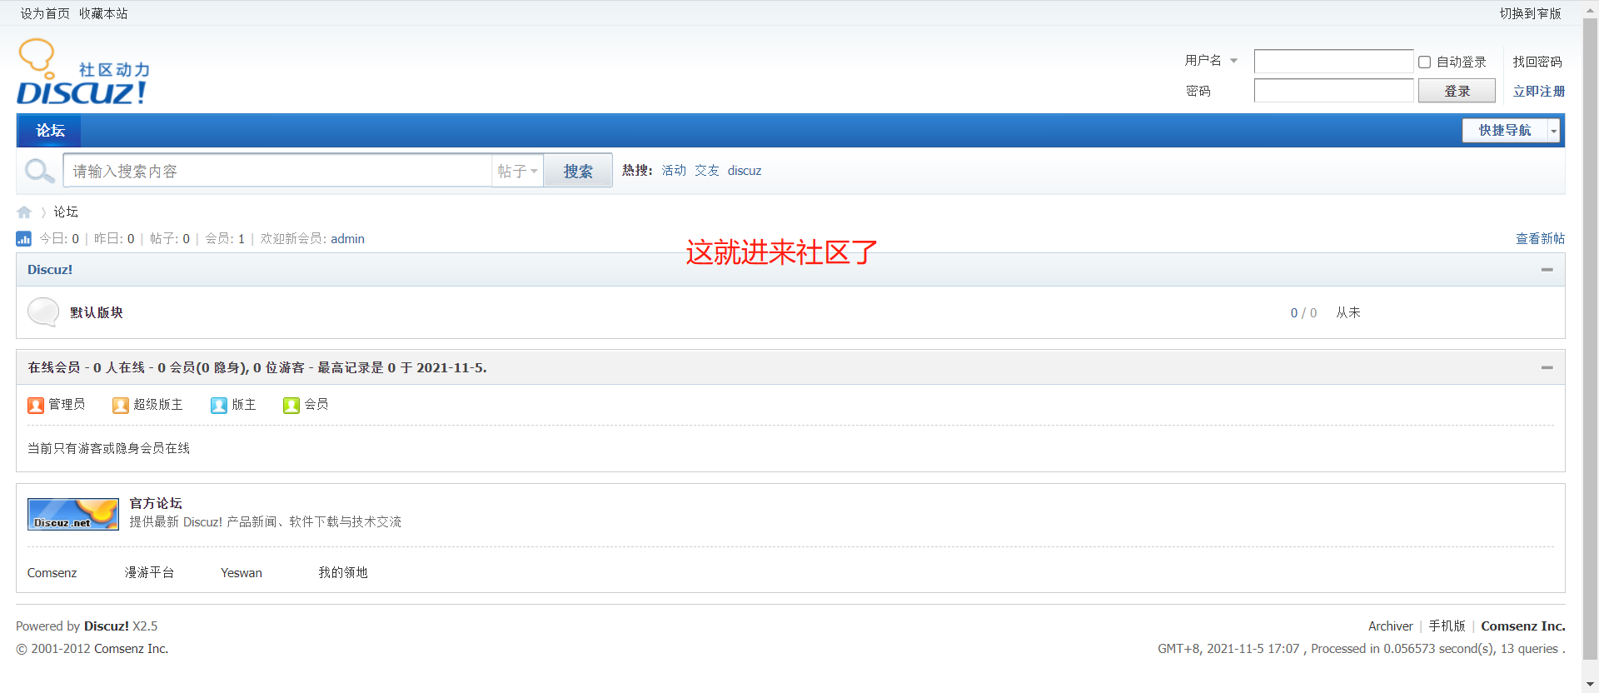
Task: Click the 默认版块 forum bubble icon
Action: pyautogui.click(x=43, y=312)
